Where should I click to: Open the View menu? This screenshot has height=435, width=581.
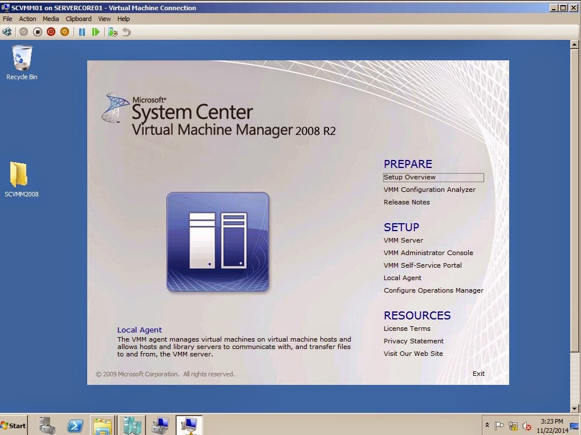tap(104, 19)
